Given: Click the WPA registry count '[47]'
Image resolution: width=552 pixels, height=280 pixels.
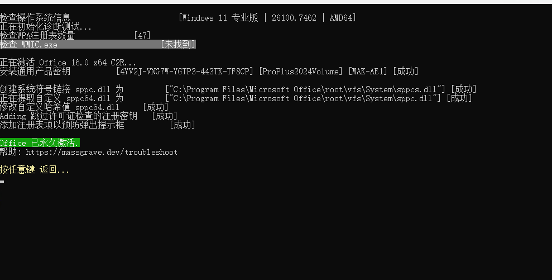Looking at the screenshot, I should click(x=142, y=36).
